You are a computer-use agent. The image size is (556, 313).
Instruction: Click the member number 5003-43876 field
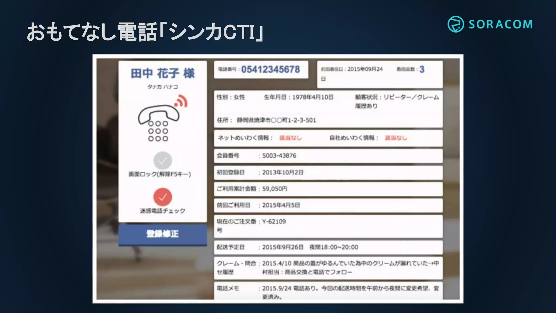[x=328, y=156]
